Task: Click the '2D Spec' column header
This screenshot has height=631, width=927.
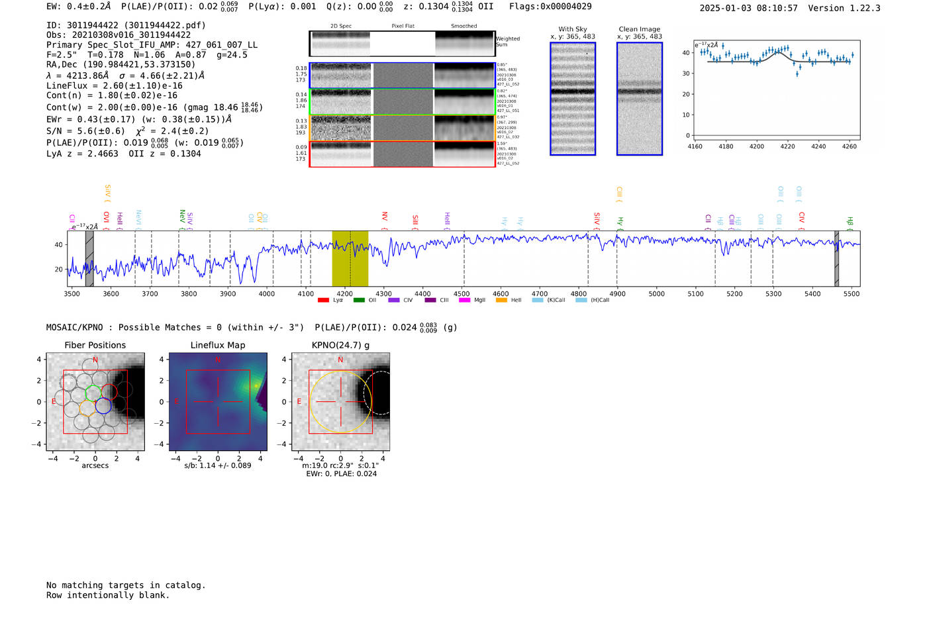Action: click(341, 26)
